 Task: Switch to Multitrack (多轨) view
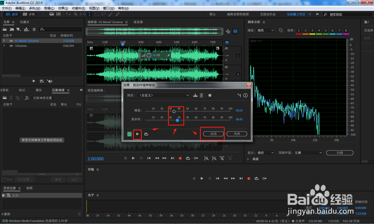pyautogui.click(x=29, y=14)
